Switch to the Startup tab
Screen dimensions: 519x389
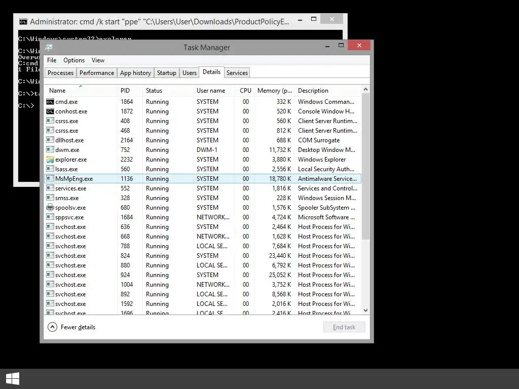click(x=166, y=73)
